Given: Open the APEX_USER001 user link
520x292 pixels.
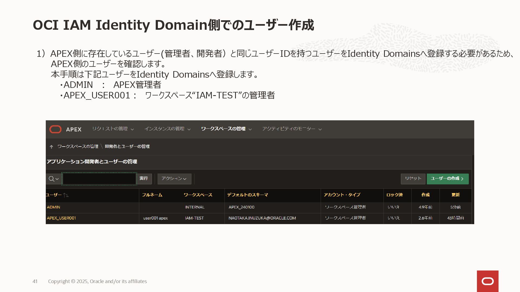Looking at the screenshot, I should tap(61, 218).
